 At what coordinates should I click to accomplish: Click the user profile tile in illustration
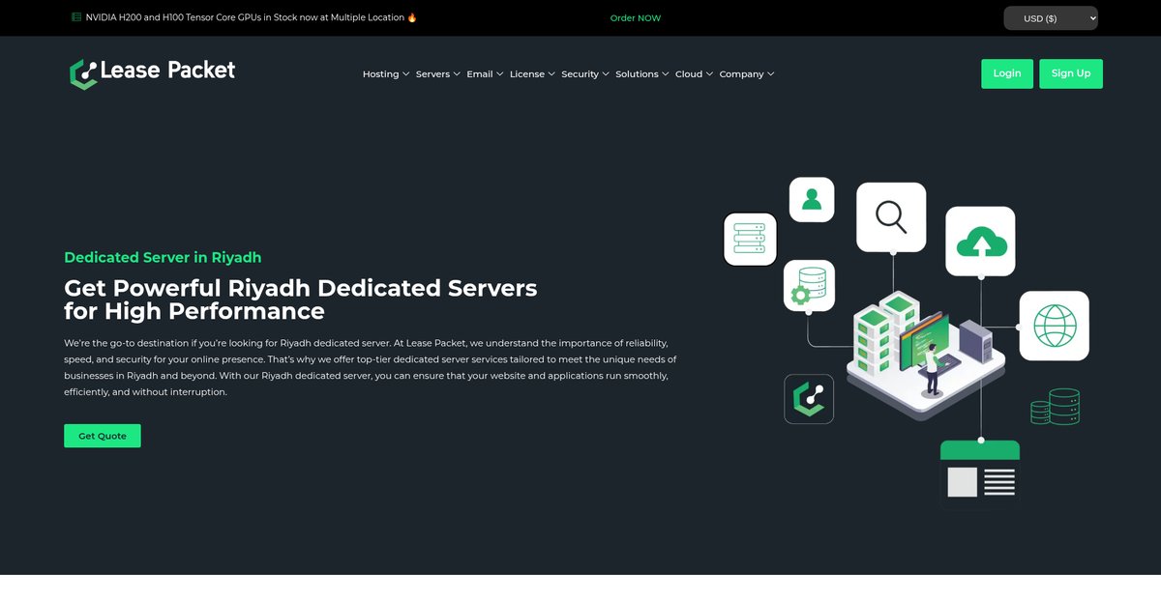[812, 199]
